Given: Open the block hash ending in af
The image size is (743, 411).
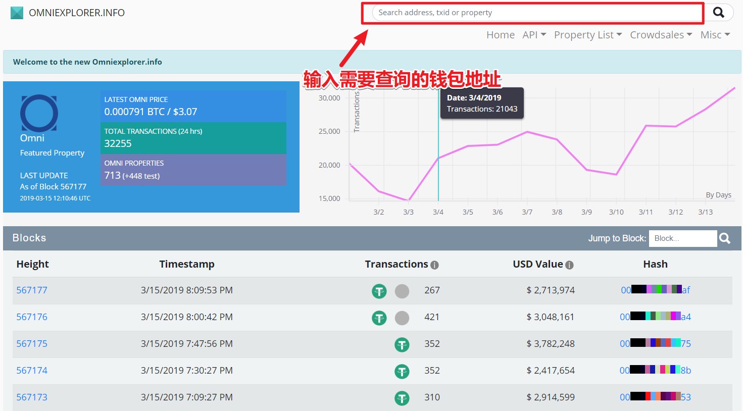Looking at the screenshot, I should 655,290.
